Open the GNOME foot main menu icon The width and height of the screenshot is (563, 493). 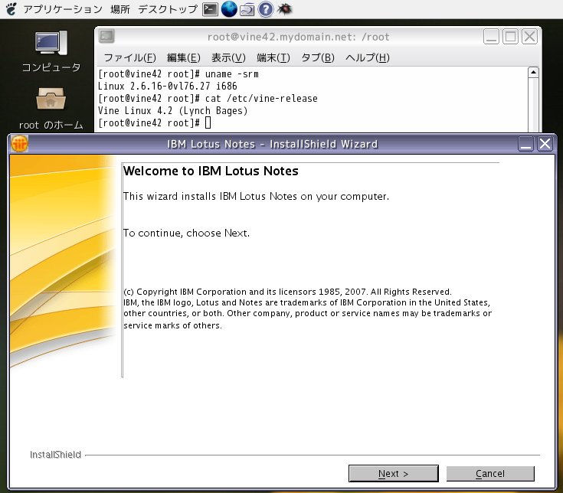point(11,9)
